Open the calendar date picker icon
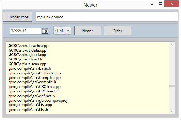Image resolution: width=181 pixels, height=120 pixels. pos(45,31)
